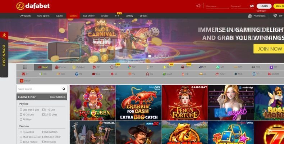The width and height of the screenshot is (284, 144).
Task: Click the grid all-providers icon
Action: point(25,67)
